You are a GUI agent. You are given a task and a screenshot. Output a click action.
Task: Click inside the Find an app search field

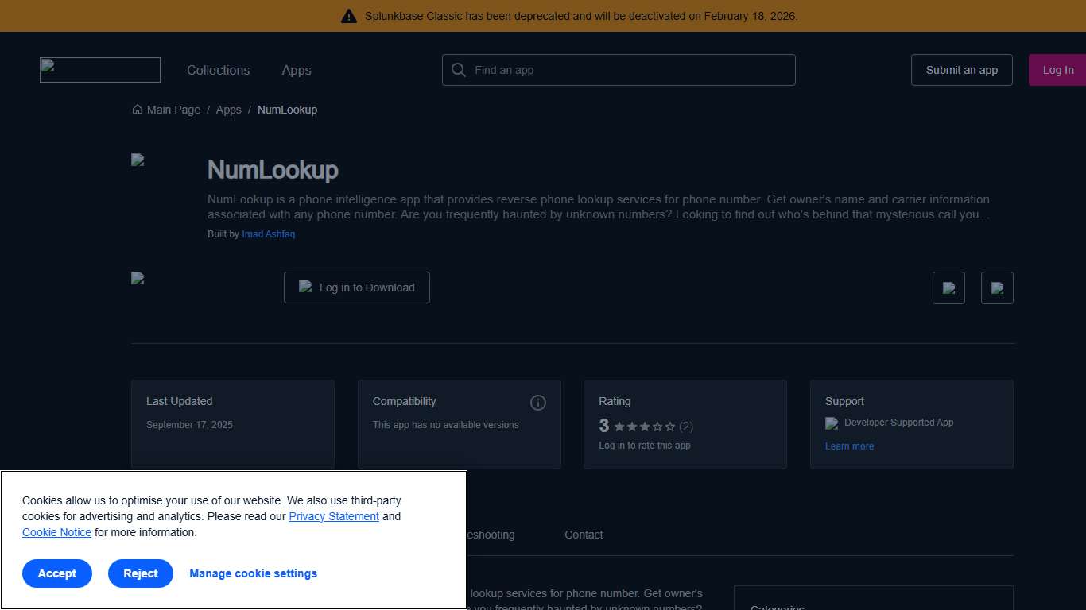pyautogui.click(x=619, y=70)
